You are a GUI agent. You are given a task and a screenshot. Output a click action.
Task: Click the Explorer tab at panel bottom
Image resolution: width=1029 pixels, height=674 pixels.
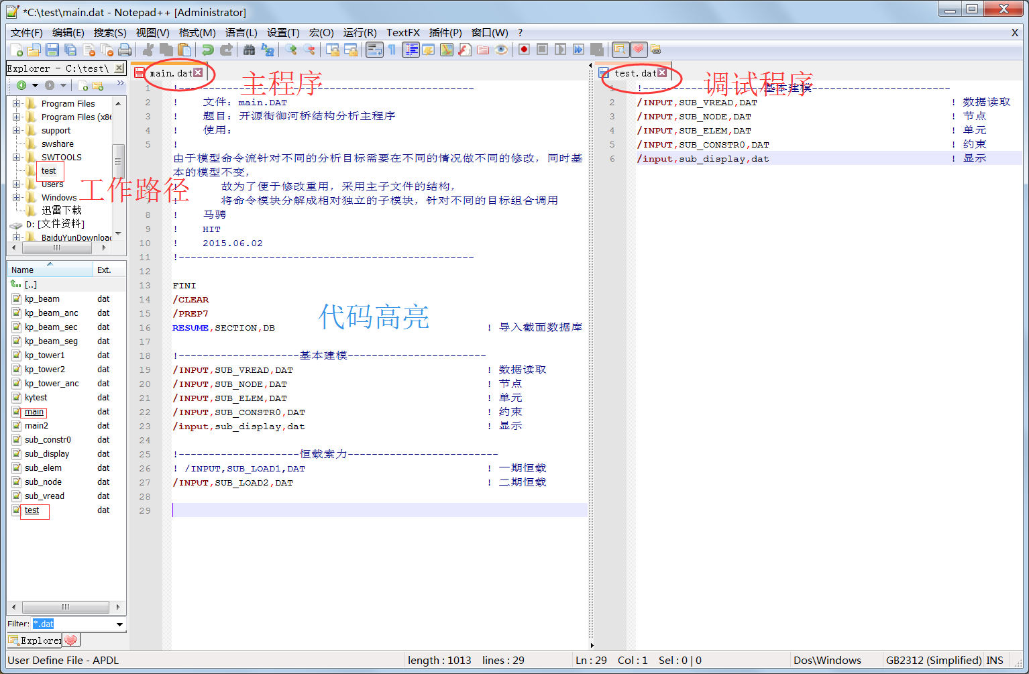point(36,640)
